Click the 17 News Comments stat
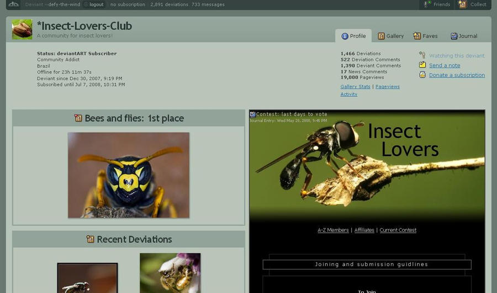 coord(364,72)
